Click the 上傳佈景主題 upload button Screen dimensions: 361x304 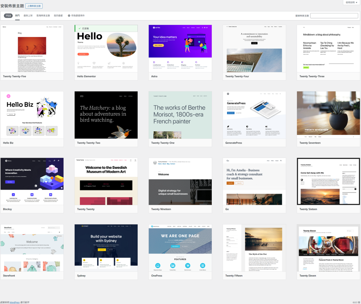(34, 6)
